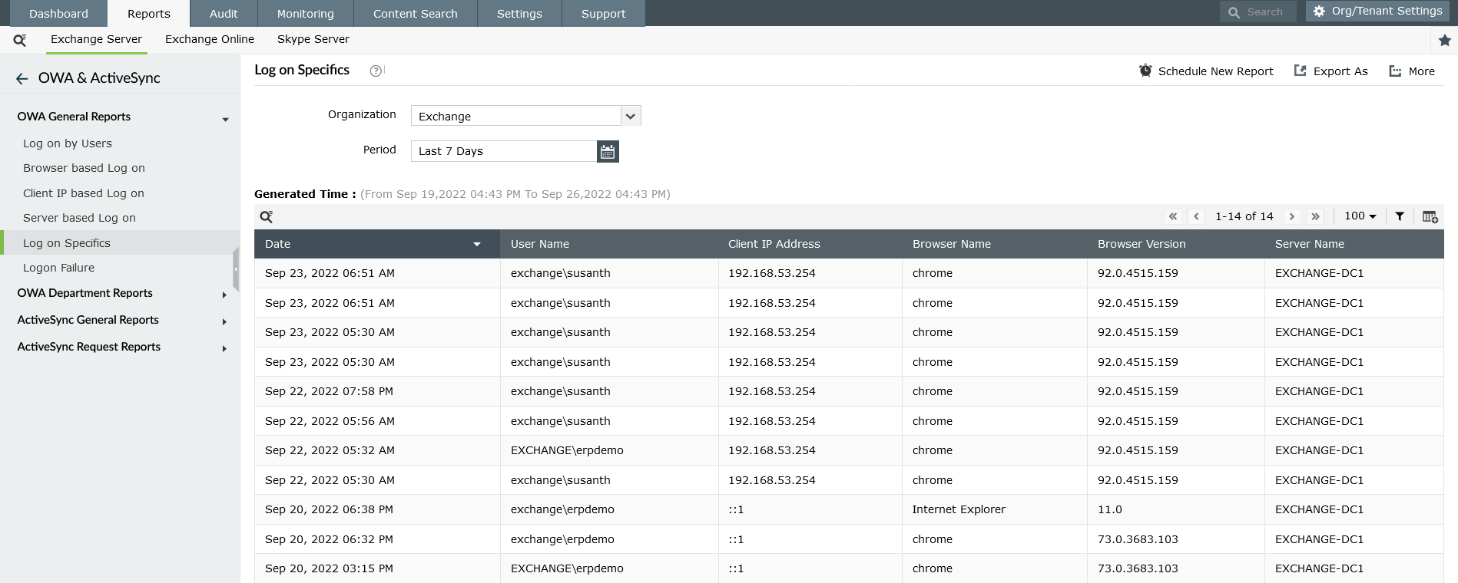
Task: Select Log on Specifics report
Action: 120,243
